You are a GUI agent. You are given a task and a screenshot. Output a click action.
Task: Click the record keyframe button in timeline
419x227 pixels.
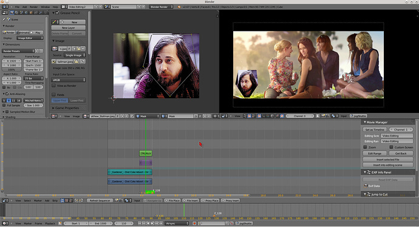pyautogui.click(x=194, y=223)
